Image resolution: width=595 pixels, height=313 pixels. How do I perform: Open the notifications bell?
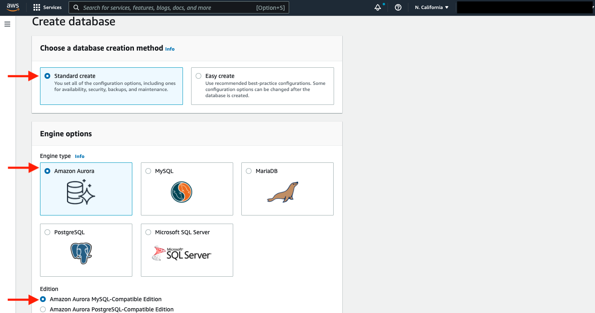point(378,7)
